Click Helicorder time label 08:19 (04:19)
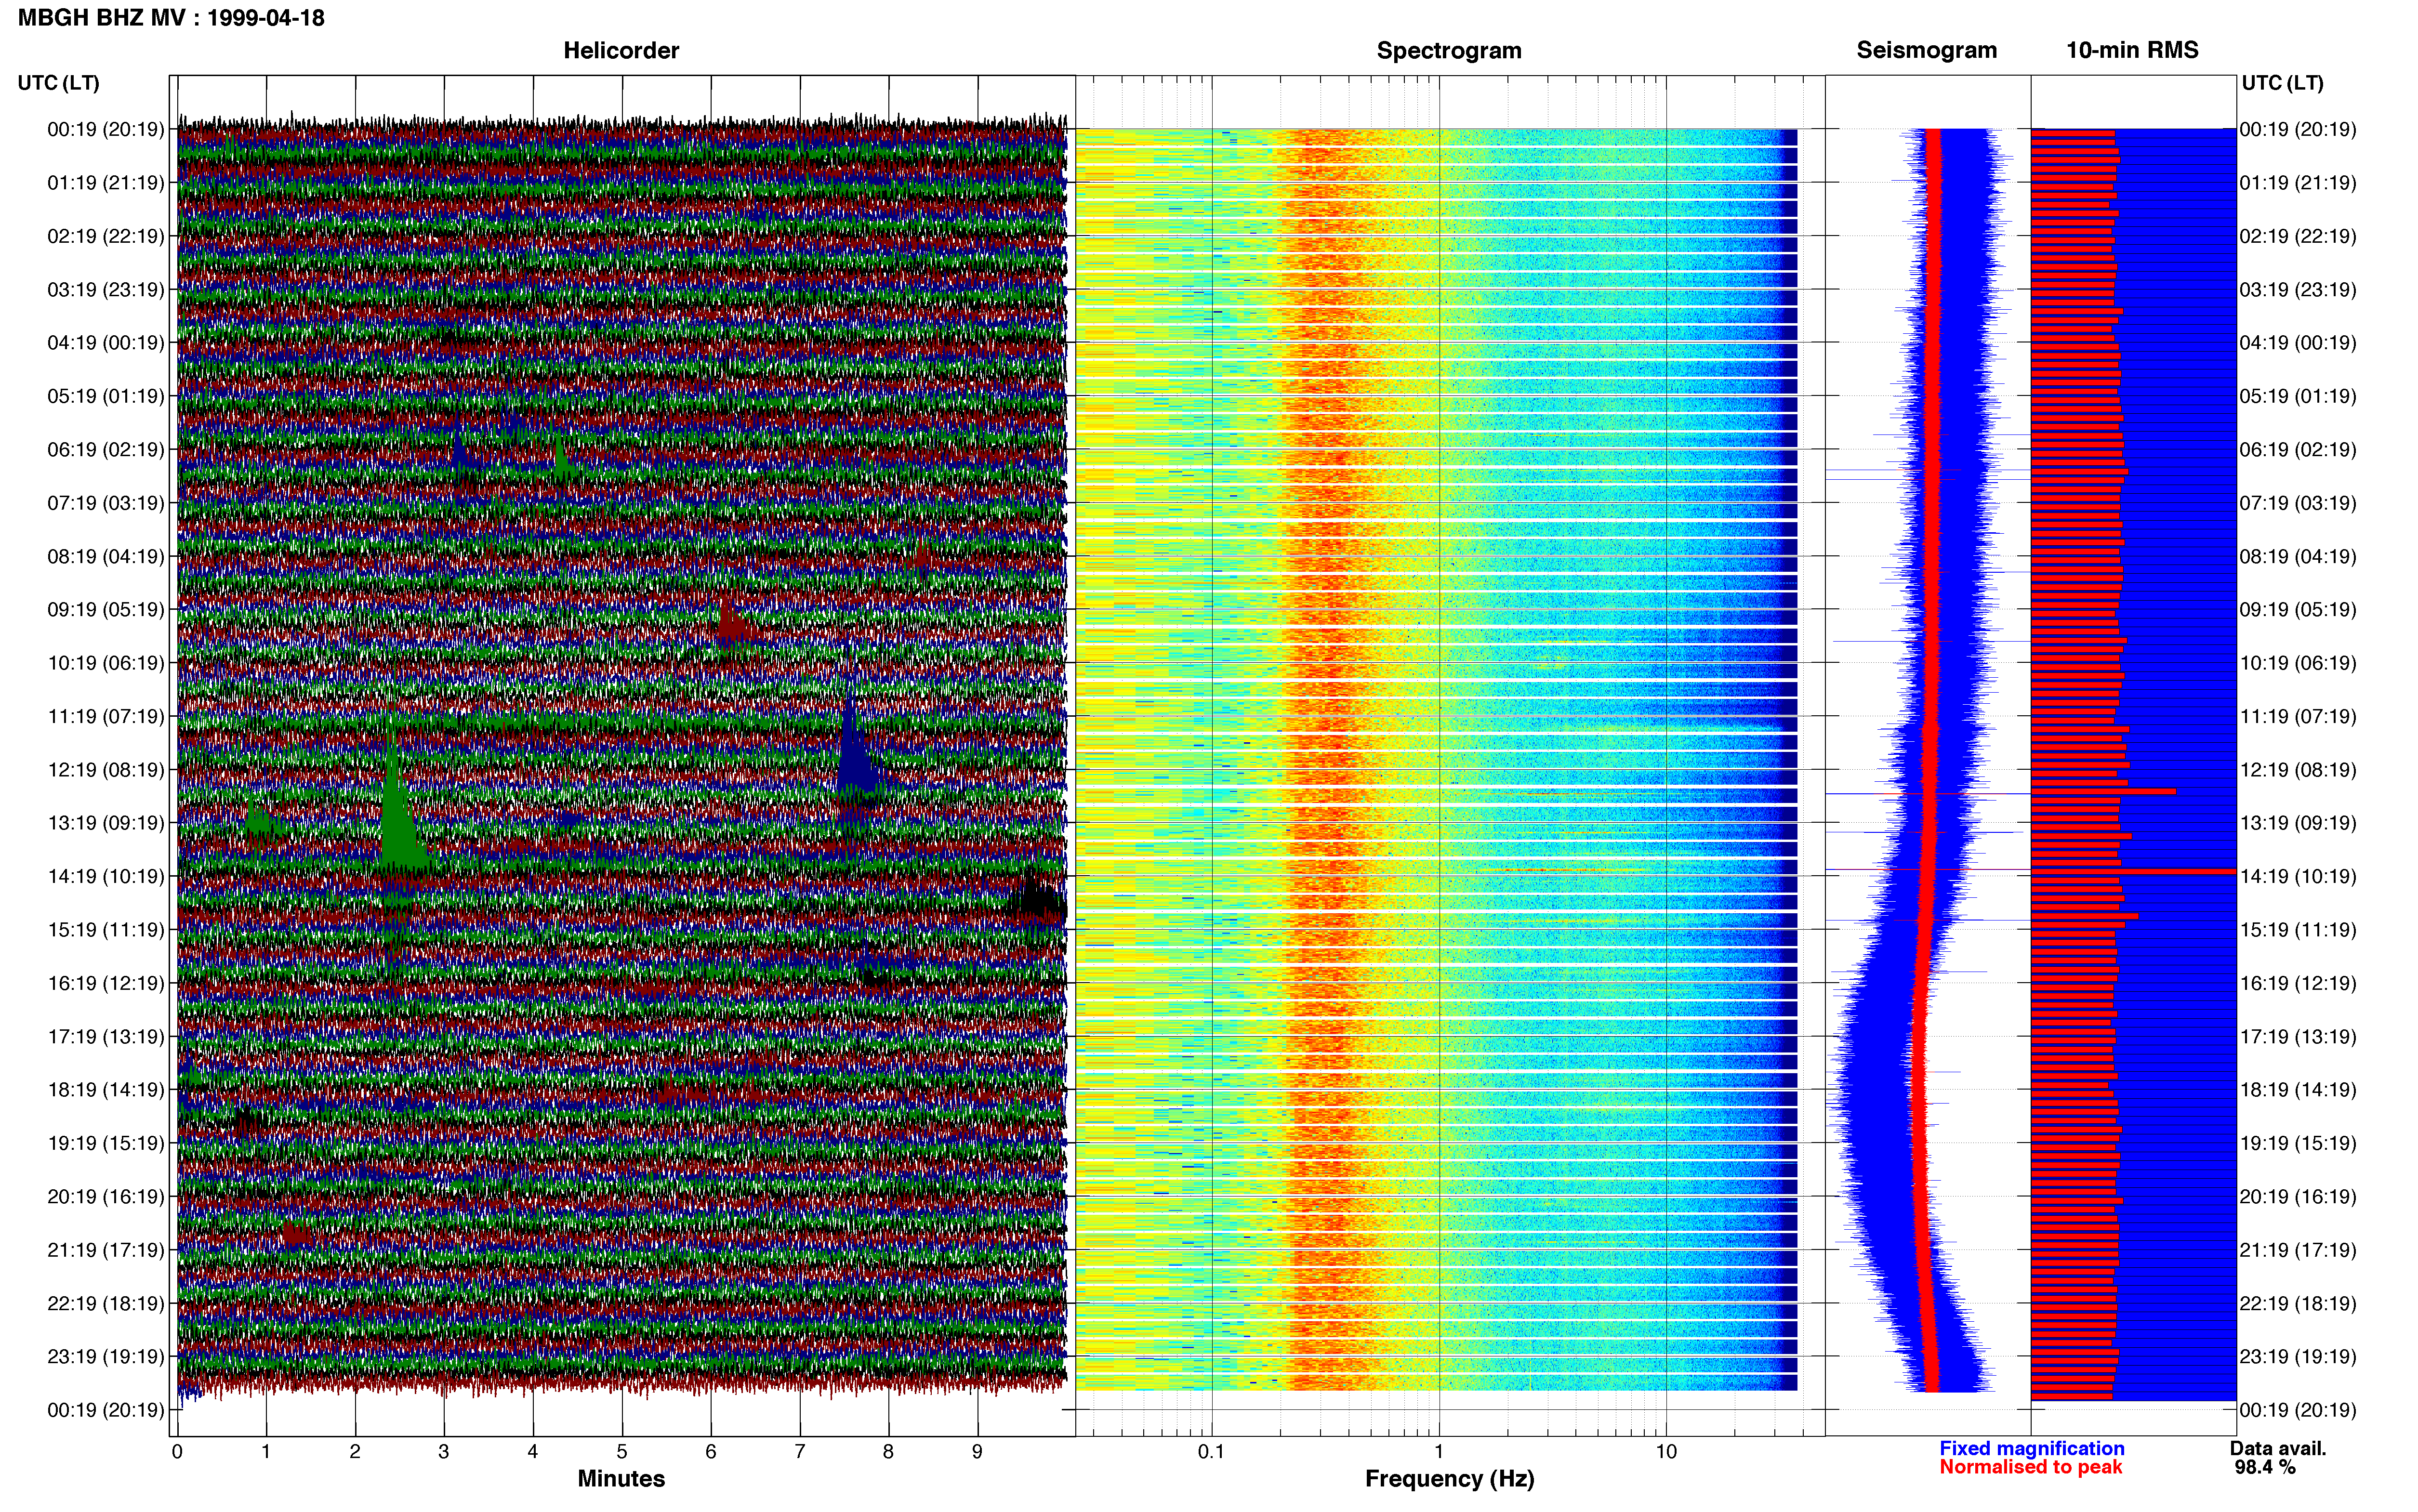 106,557
